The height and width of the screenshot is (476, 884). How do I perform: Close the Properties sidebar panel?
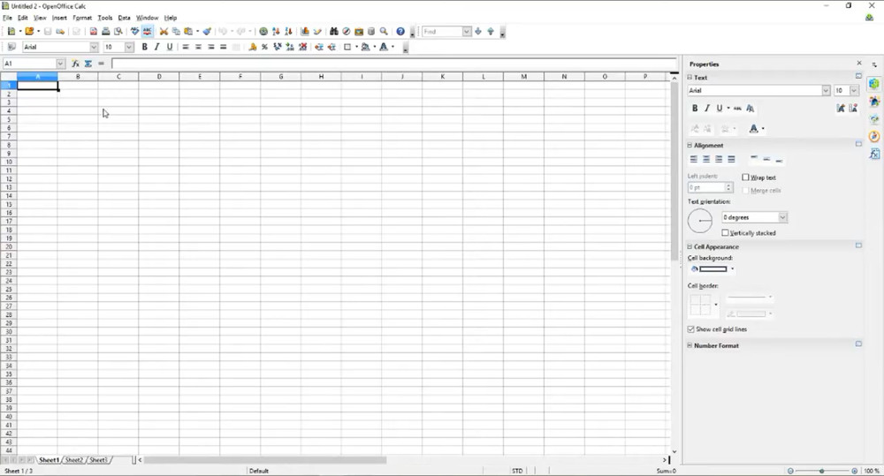tap(858, 63)
